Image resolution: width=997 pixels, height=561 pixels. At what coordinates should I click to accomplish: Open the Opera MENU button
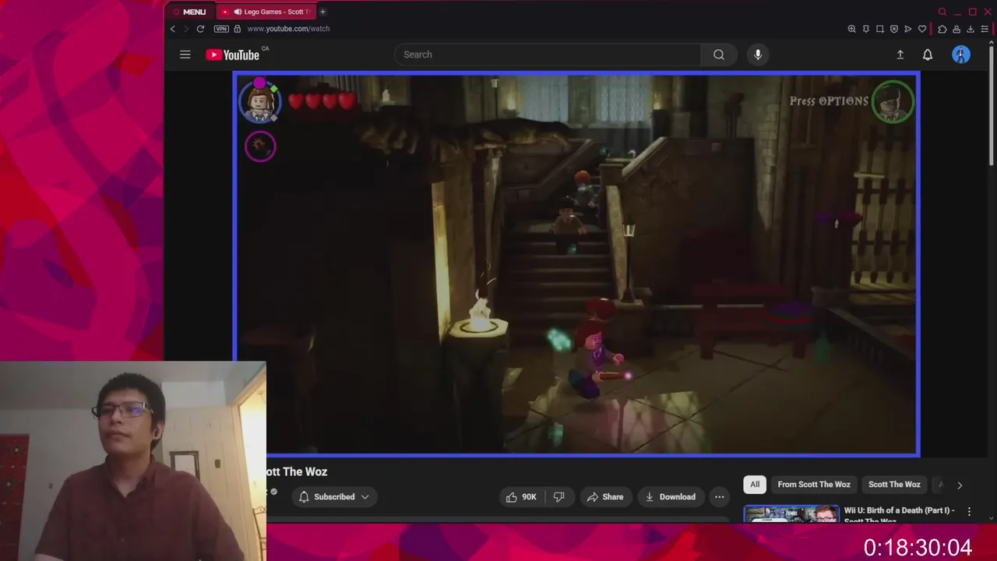[x=189, y=12]
